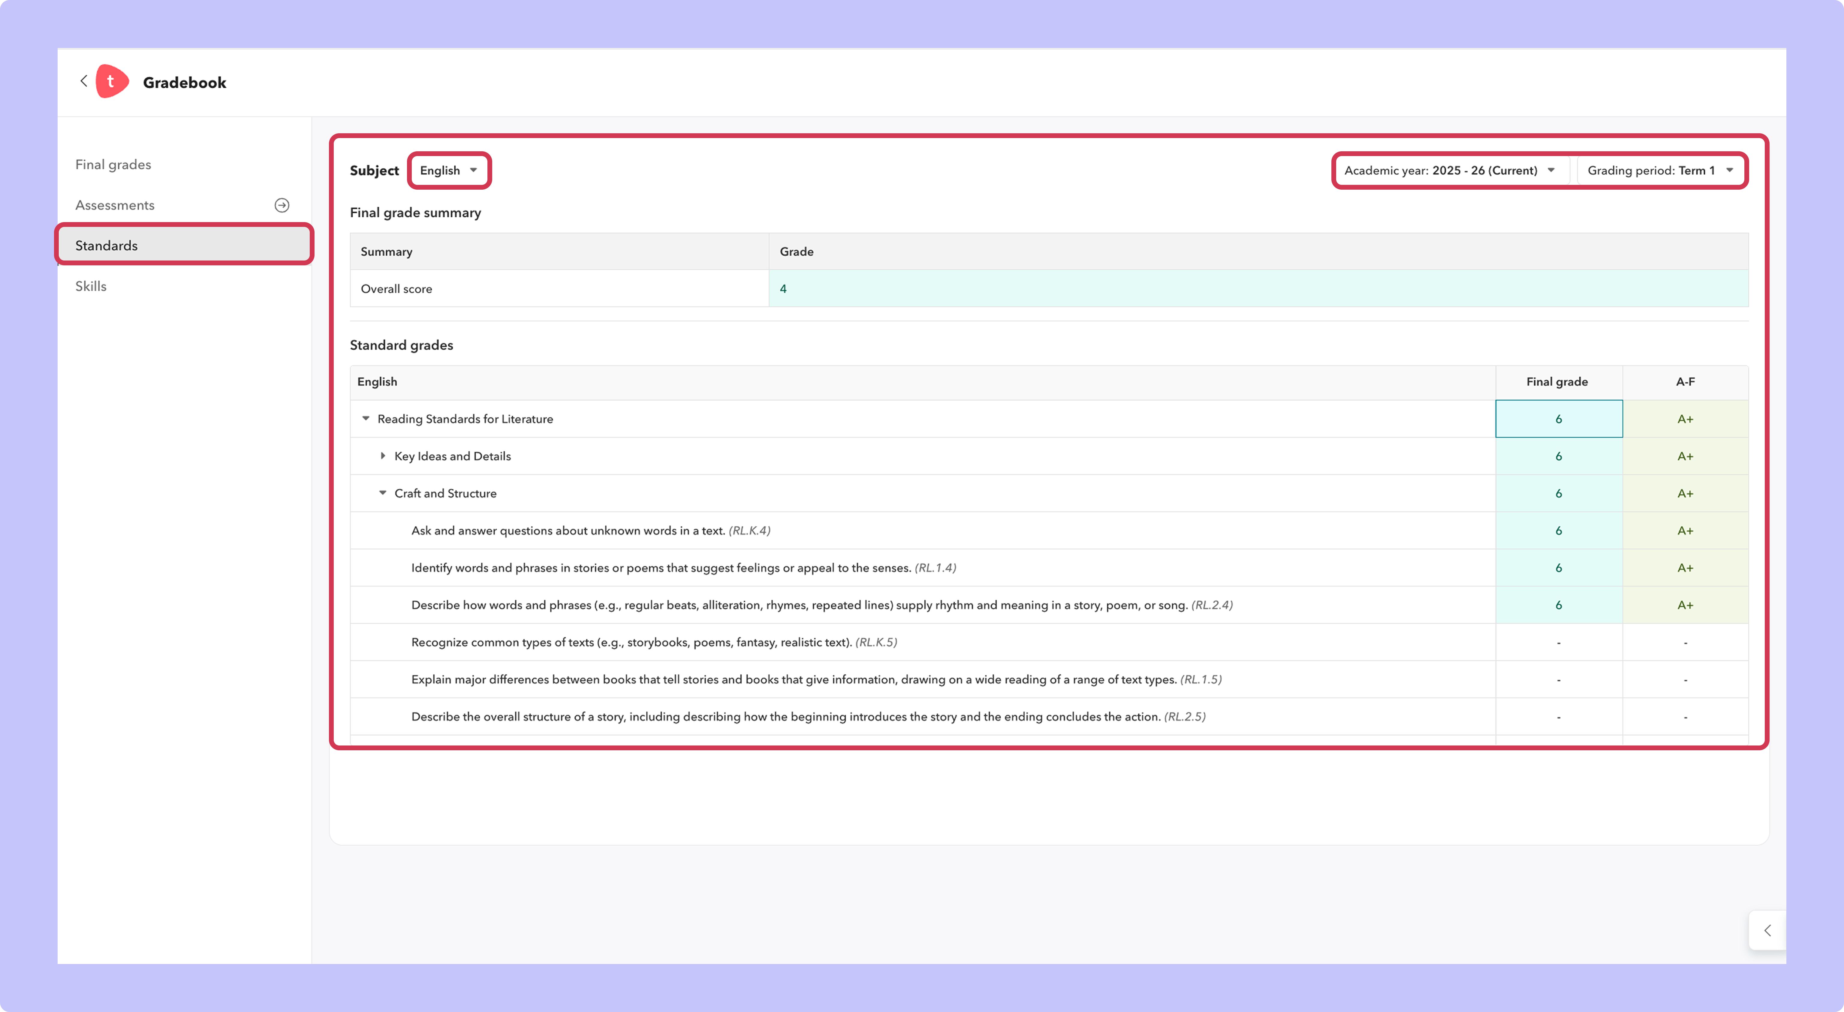Select the Overall score grade cell 4
The width and height of the screenshot is (1844, 1012).
1258,288
